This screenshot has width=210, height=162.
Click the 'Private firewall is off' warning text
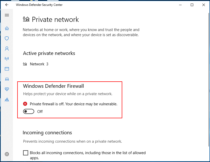pos(74,104)
